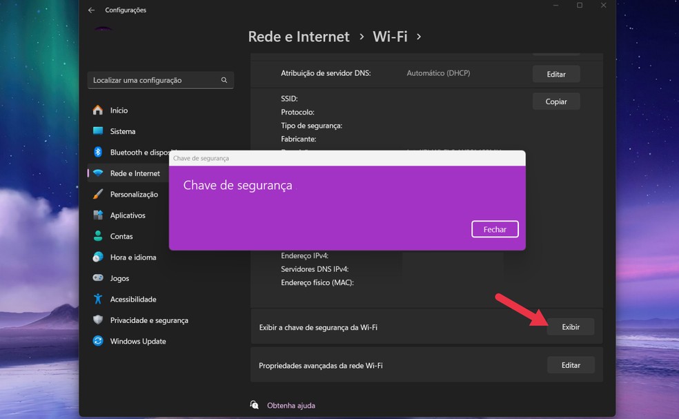679x419 pixels.
Task: Click the Privacidade e segurança shield icon
Action: pos(98,320)
